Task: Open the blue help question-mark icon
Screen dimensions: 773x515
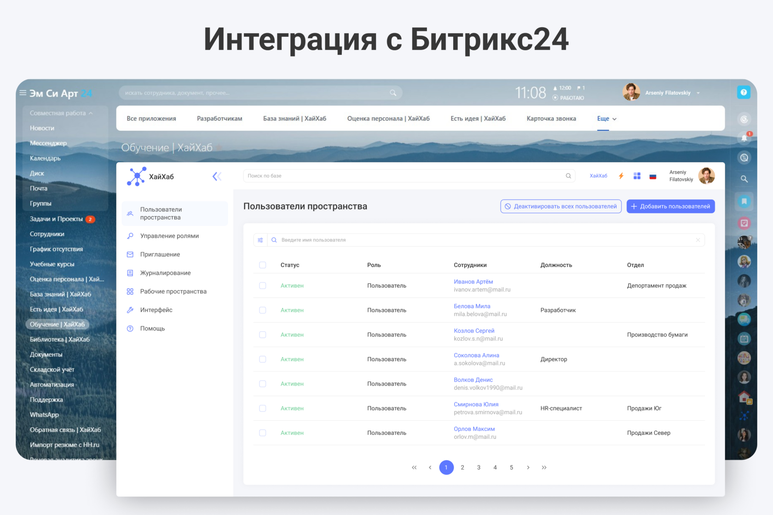Action: [744, 92]
